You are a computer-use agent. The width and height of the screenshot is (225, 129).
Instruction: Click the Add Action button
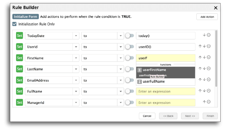(x=207, y=17)
